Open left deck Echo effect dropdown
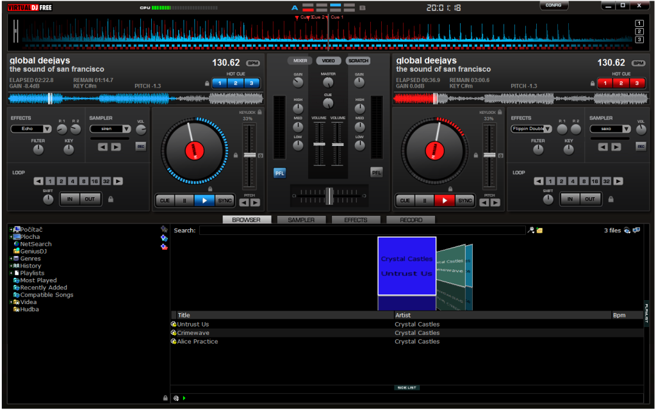This screenshot has height=411, width=656. tap(47, 129)
